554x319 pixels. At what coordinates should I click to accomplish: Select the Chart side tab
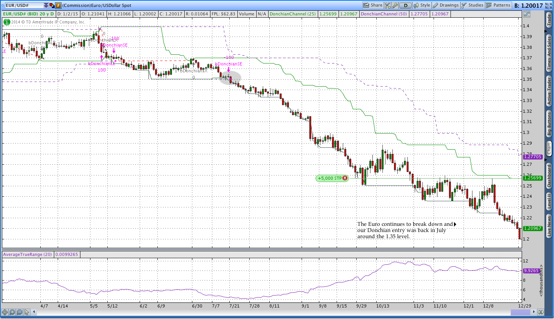[549, 149]
